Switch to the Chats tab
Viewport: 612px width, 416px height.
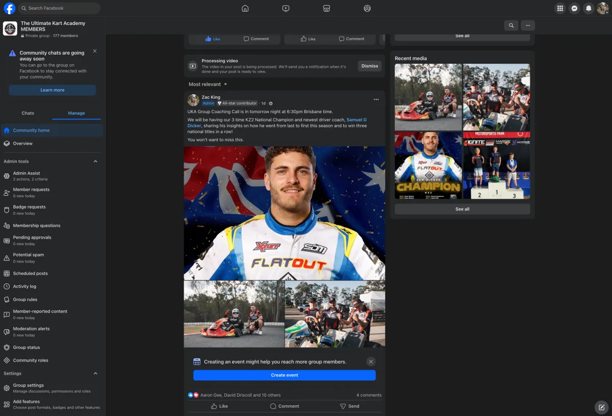coord(28,113)
